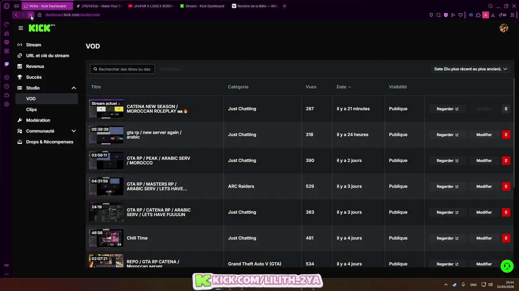Open a new tab with plus button

click(x=284, y=6)
